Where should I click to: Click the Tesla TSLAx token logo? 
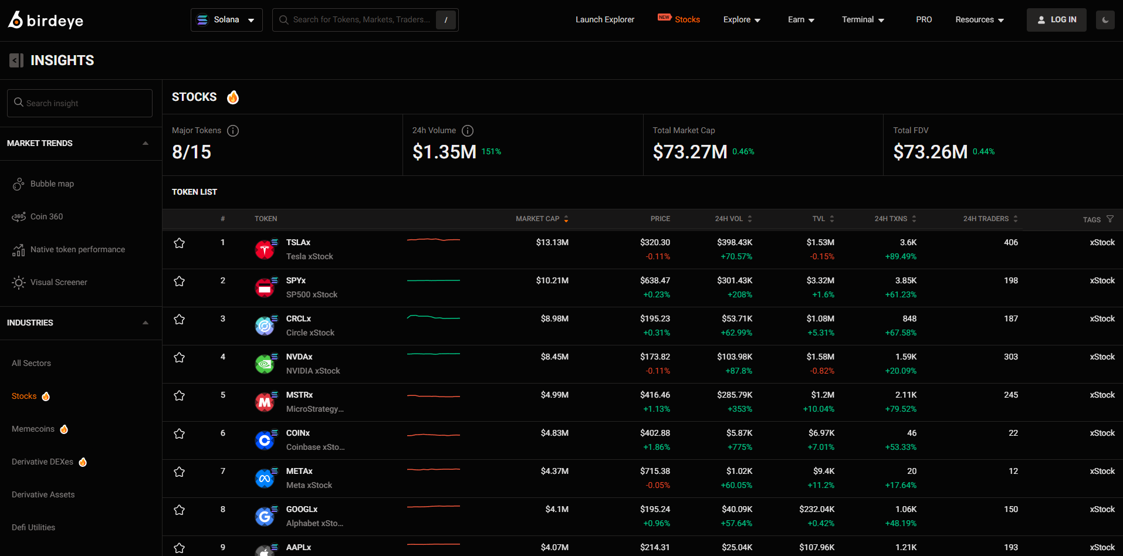265,250
